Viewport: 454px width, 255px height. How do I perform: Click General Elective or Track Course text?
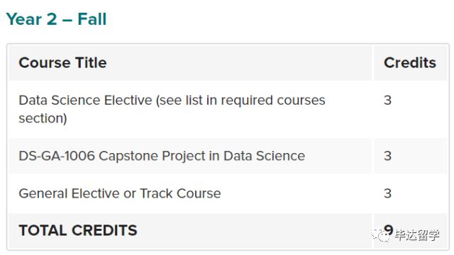(120, 193)
